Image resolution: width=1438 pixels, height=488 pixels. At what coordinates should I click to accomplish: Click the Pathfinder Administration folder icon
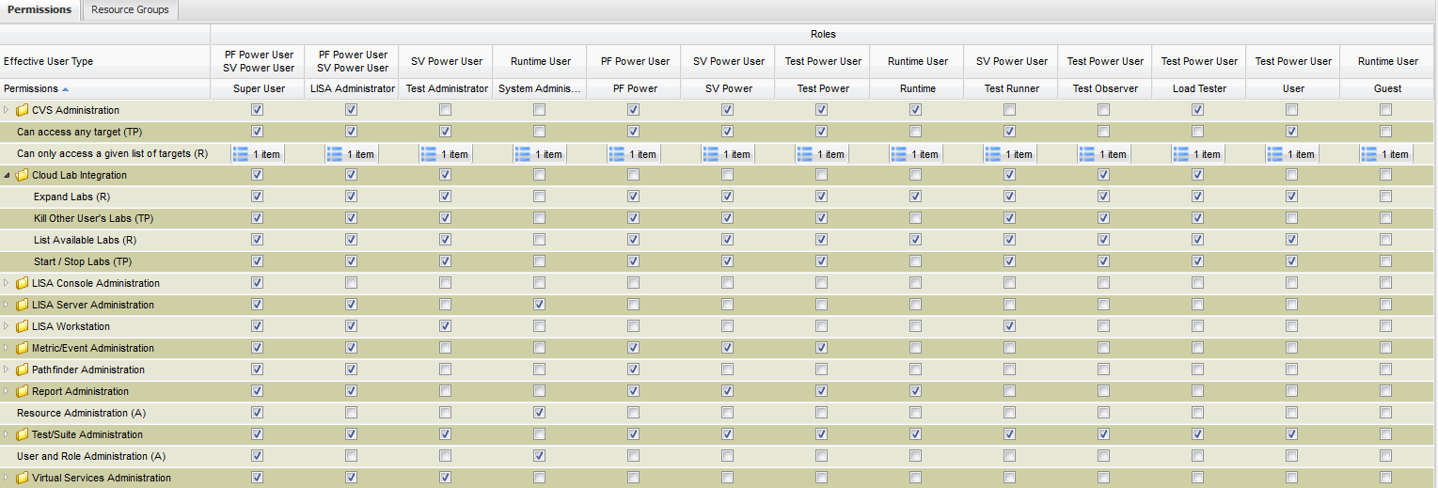tap(22, 370)
